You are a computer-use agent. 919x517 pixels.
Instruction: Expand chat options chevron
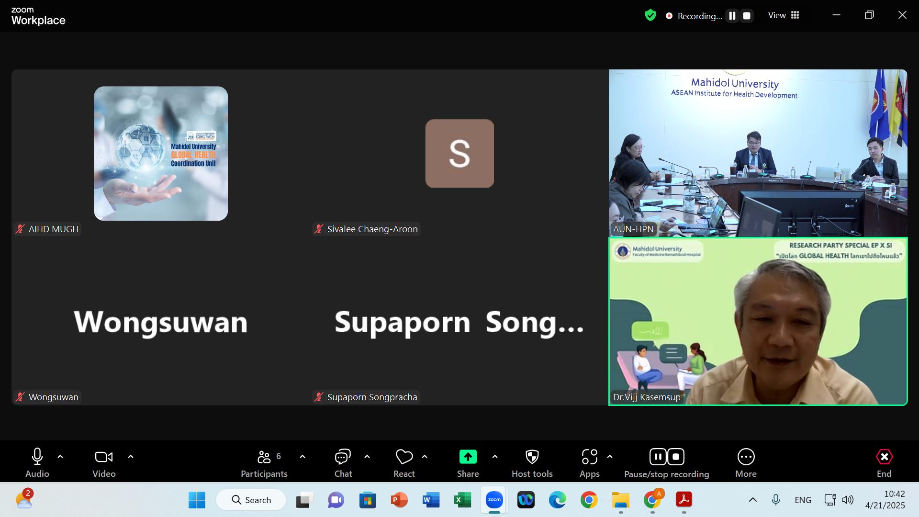pos(367,457)
